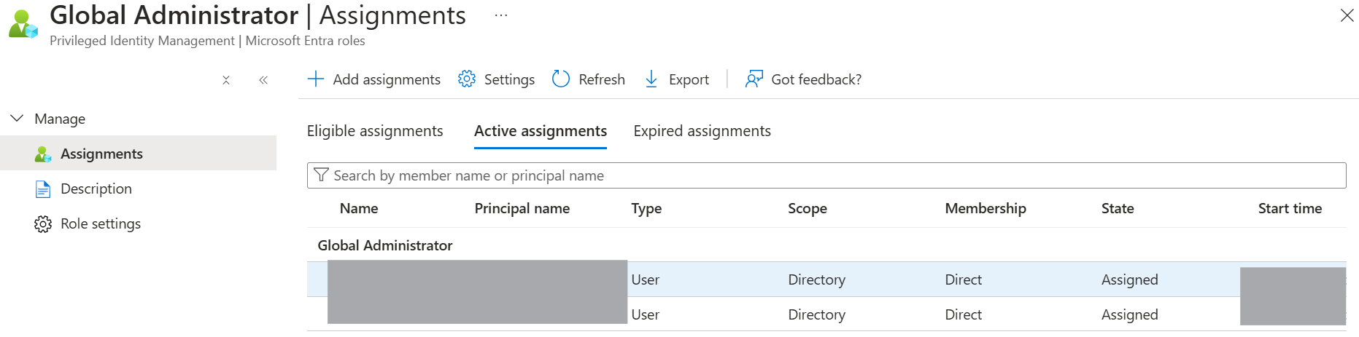Click the small X above the Manage menu
The image size is (1359, 337).
(226, 80)
